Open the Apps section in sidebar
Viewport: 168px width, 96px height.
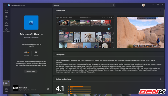(x=6, y=17)
